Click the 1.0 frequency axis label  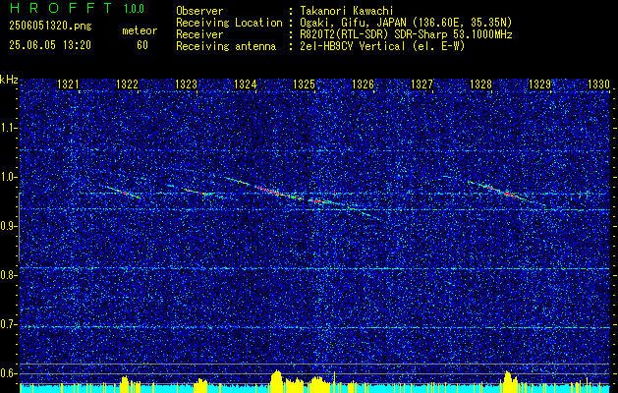pyautogui.click(x=9, y=177)
